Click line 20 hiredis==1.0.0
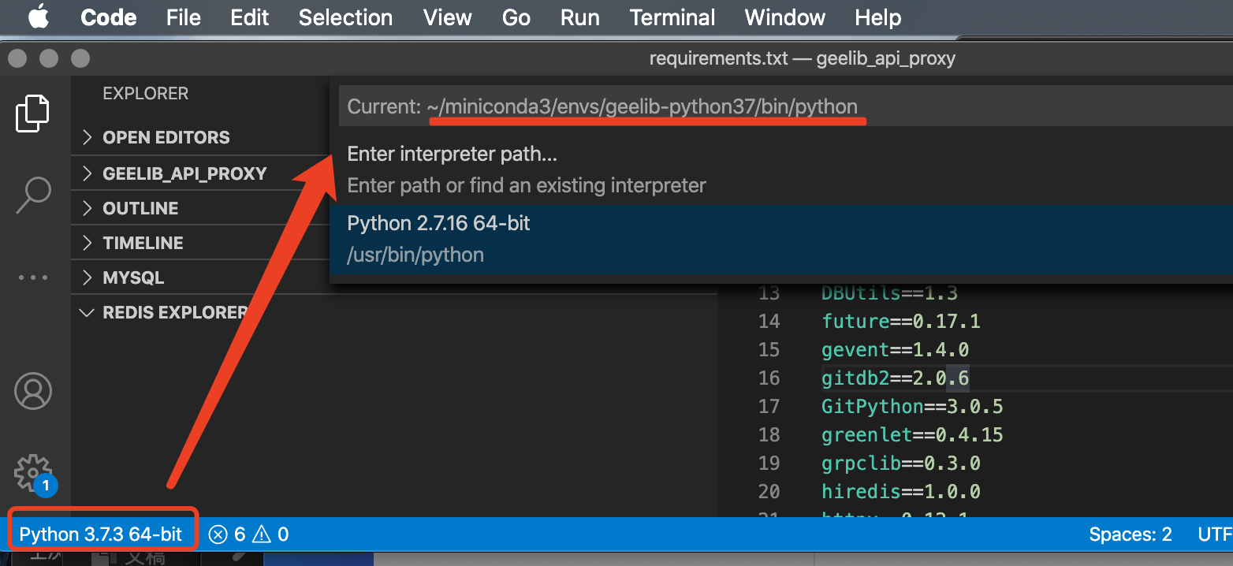 click(901, 492)
